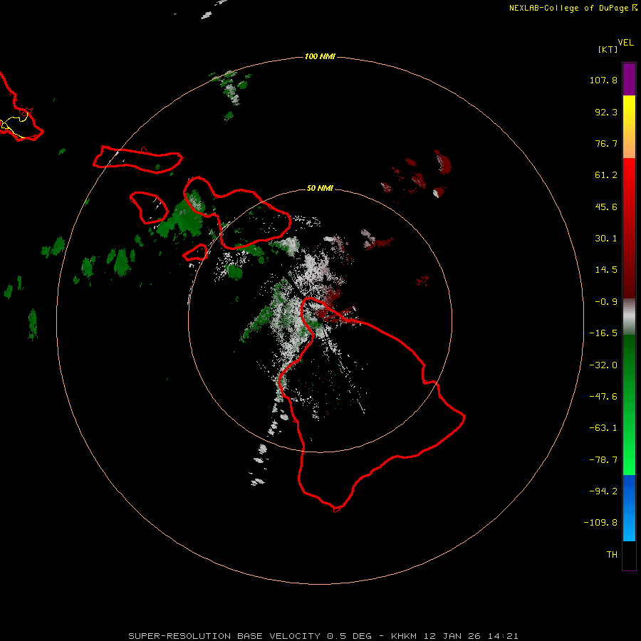Click the 0.5 DEG elevation text
Image resolution: width=641 pixels, height=641 pixels.
click(349, 636)
